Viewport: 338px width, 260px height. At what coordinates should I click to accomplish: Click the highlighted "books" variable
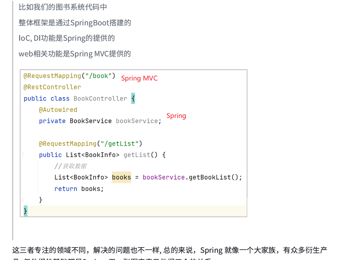[121, 177]
